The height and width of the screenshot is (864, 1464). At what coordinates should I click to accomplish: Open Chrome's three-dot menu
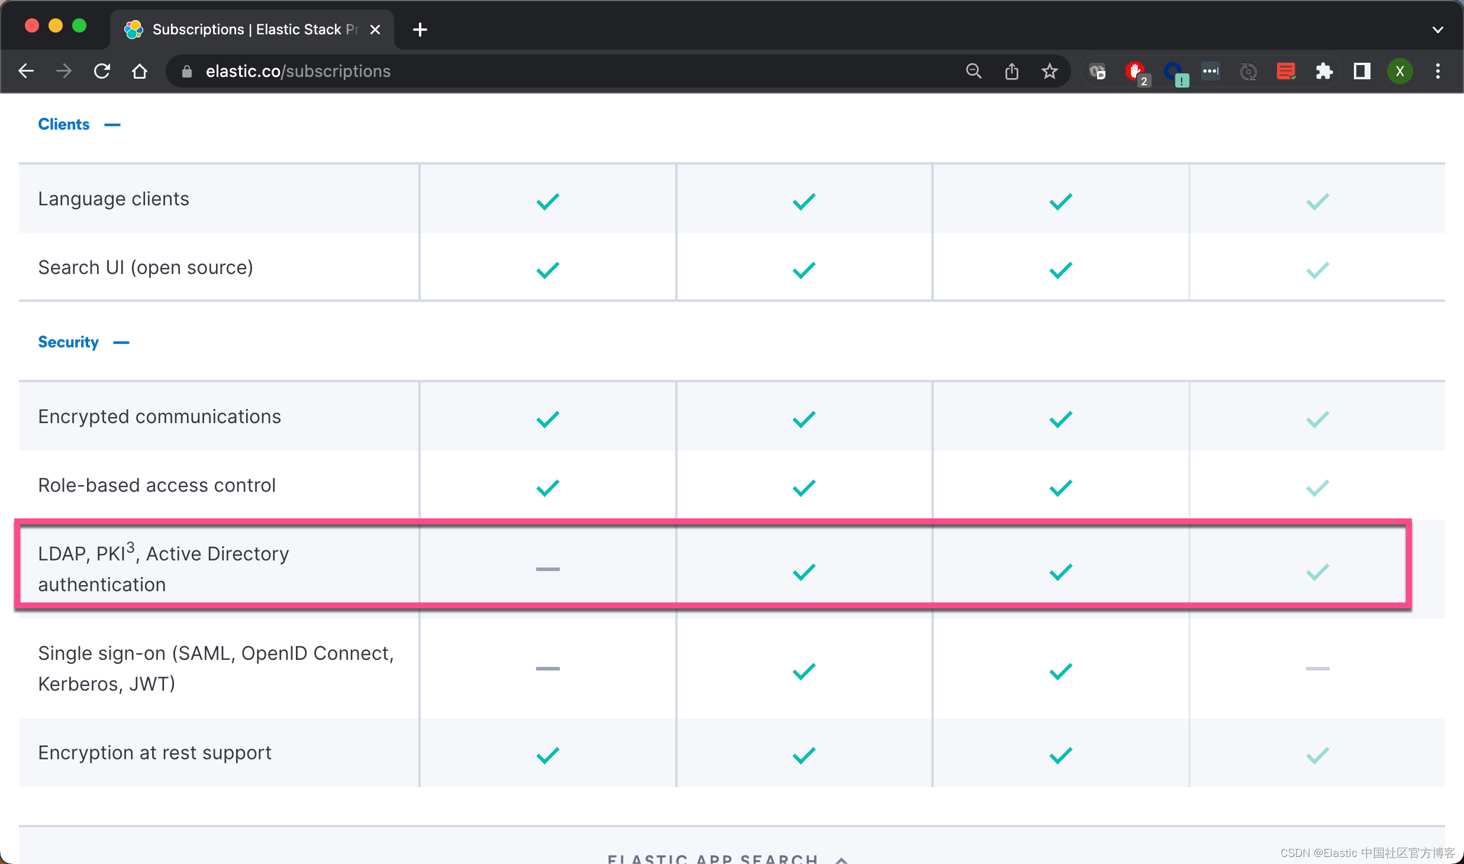coord(1438,71)
